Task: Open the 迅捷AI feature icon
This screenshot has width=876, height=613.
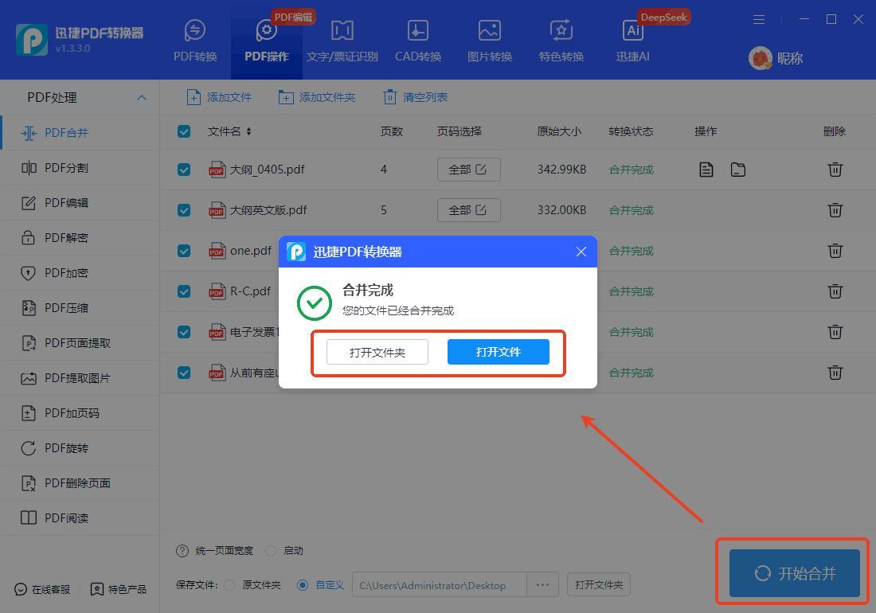Action: click(x=633, y=32)
